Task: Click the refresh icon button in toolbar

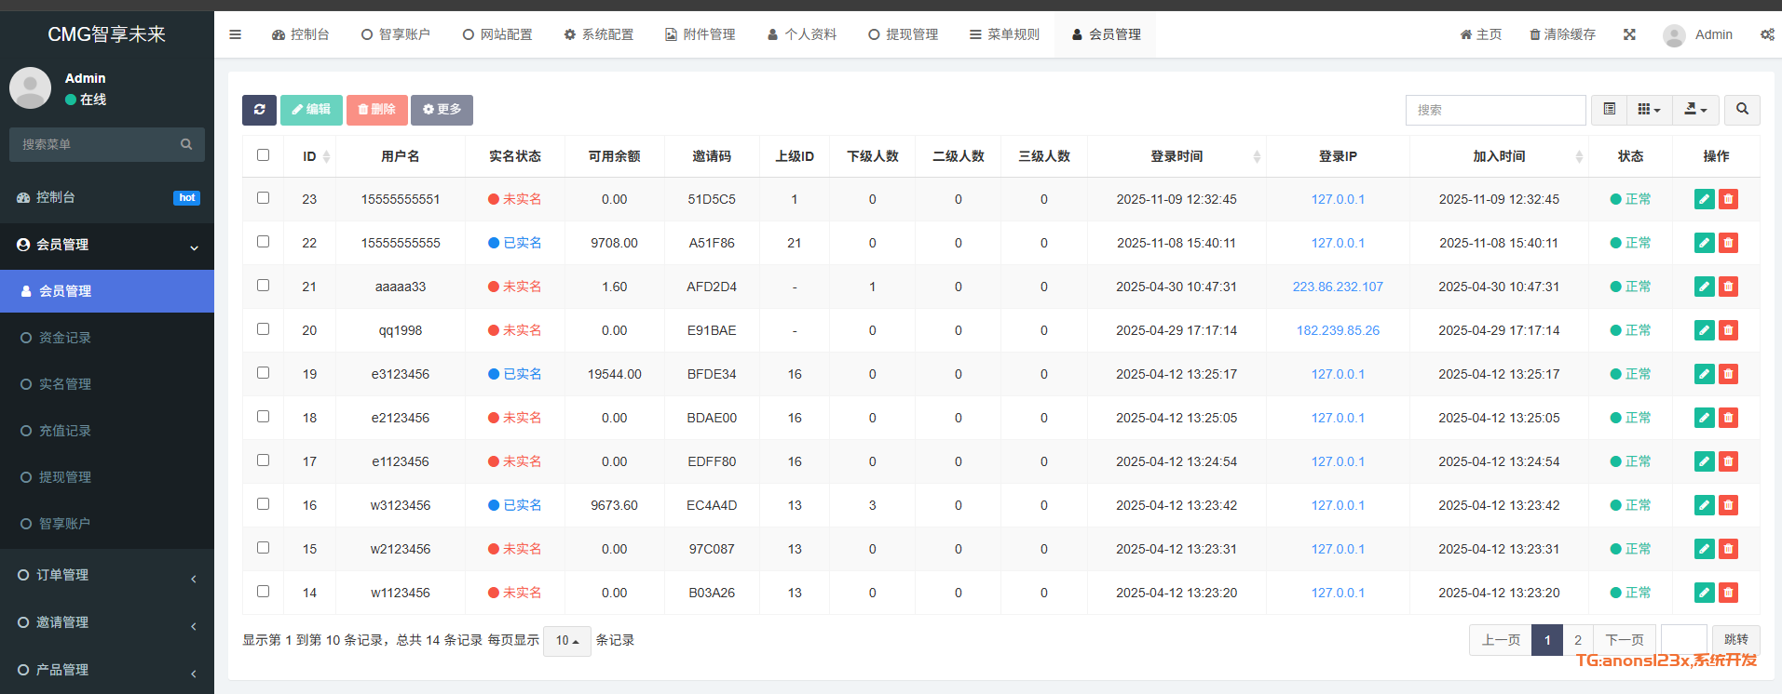Action: [259, 110]
